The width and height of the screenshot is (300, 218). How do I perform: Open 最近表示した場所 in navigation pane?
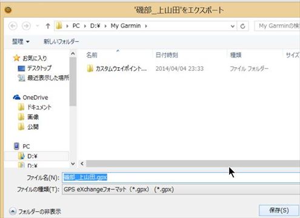pos(48,78)
